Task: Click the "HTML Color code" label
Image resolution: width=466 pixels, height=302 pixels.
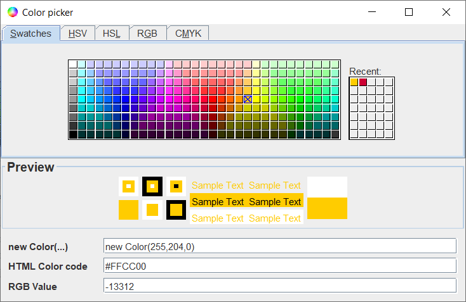Action: tap(48, 266)
